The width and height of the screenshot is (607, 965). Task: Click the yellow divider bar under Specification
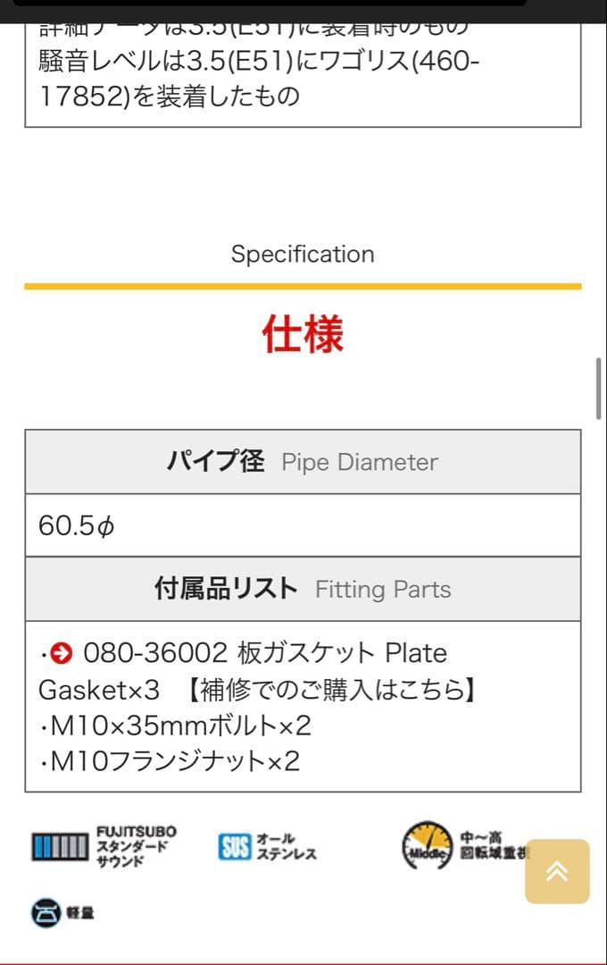click(303, 283)
